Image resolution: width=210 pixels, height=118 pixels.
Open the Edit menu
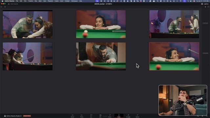coord(21,1)
